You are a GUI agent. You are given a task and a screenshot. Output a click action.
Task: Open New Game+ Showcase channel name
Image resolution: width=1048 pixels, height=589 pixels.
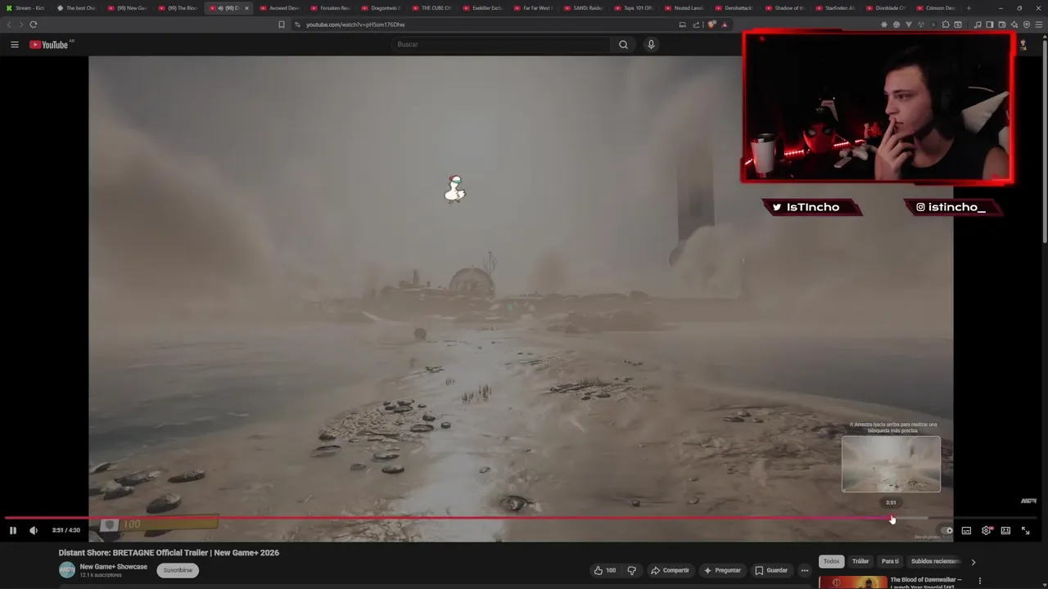pos(114,567)
